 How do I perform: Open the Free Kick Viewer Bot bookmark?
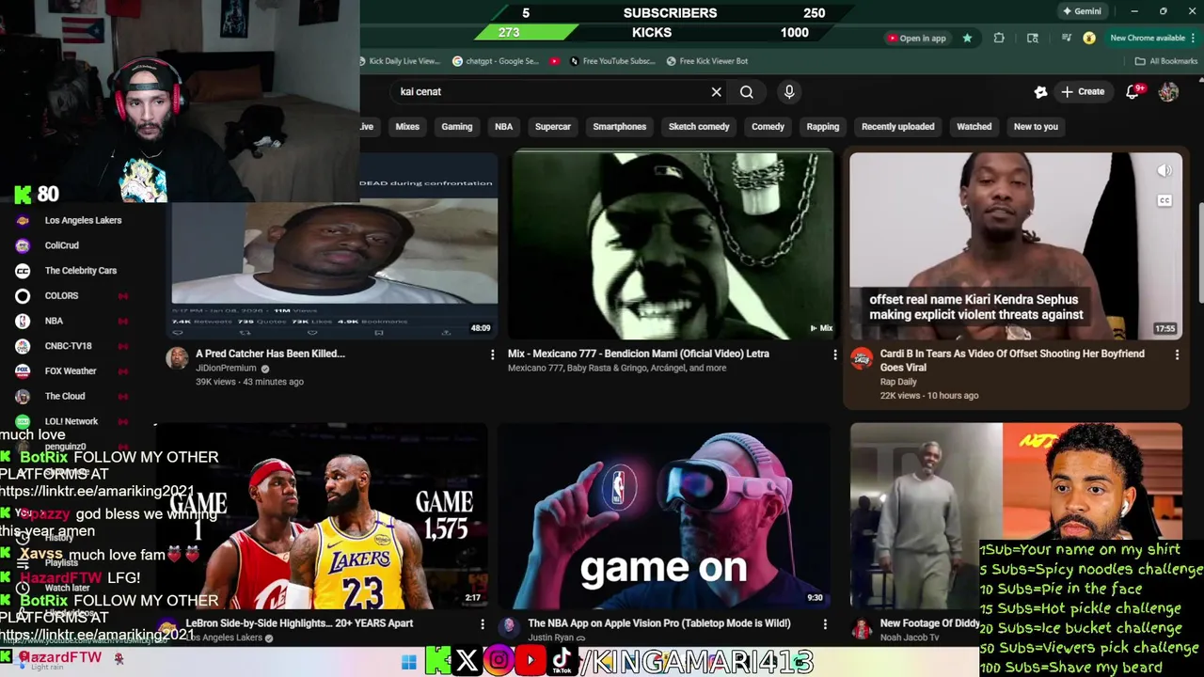[706, 61]
